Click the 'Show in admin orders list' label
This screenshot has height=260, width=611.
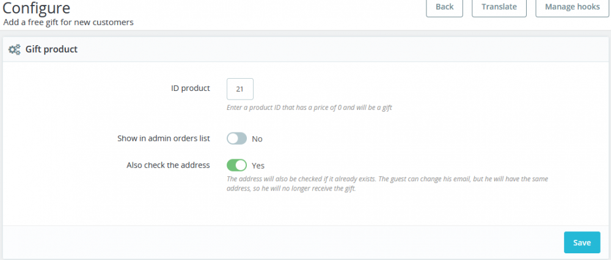tap(163, 139)
